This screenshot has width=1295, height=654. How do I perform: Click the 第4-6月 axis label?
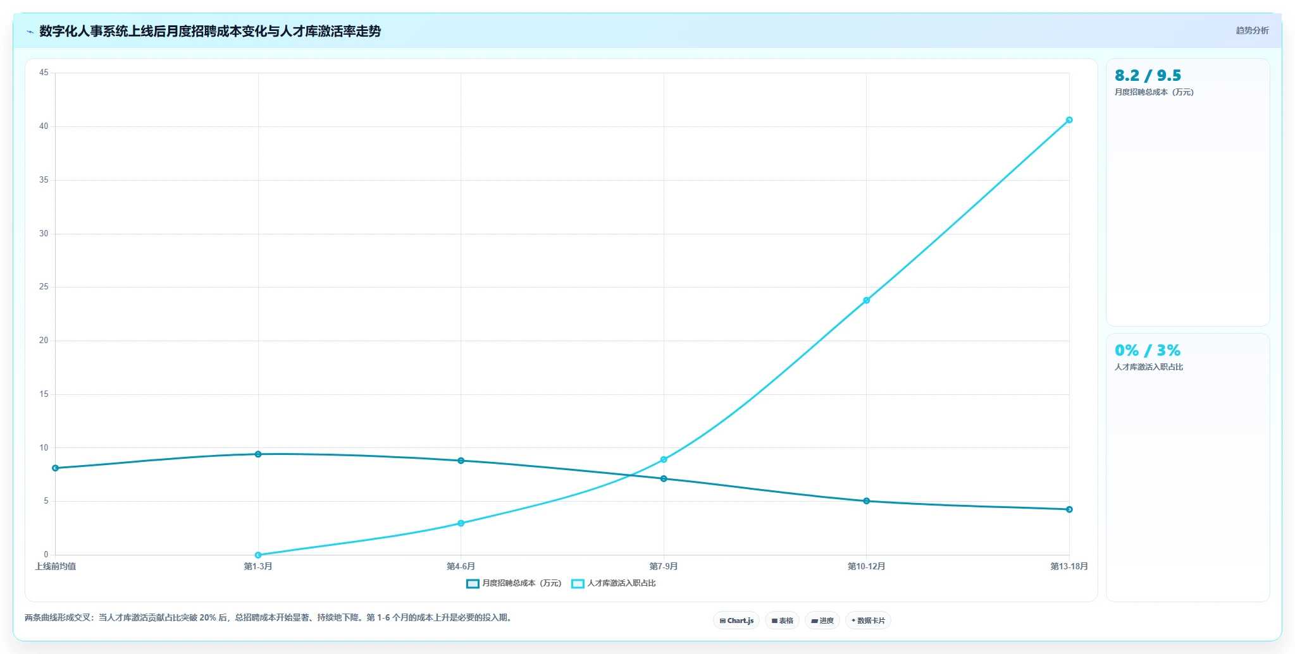coord(461,566)
